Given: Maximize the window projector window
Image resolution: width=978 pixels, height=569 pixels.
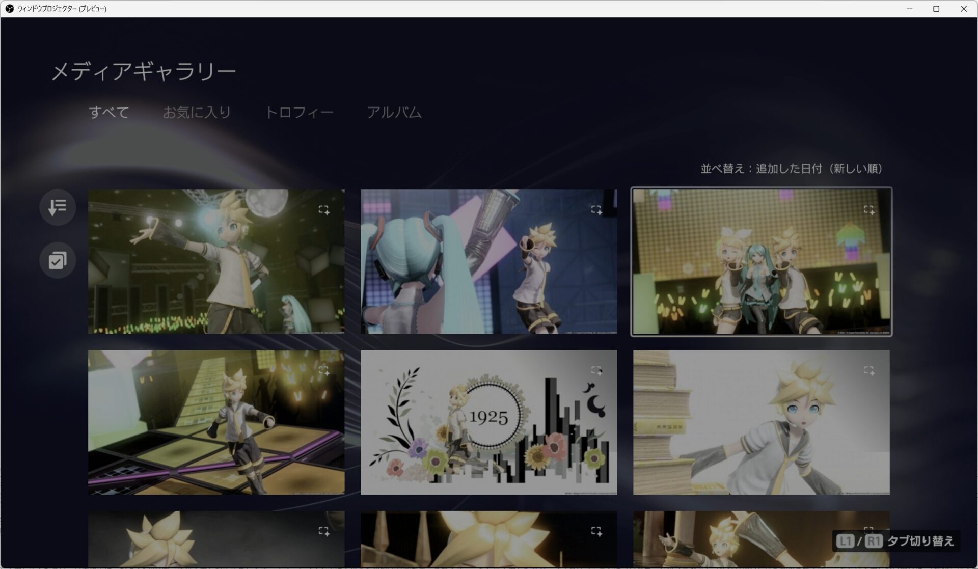Looking at the screenshot, I should tap(936, 9).
